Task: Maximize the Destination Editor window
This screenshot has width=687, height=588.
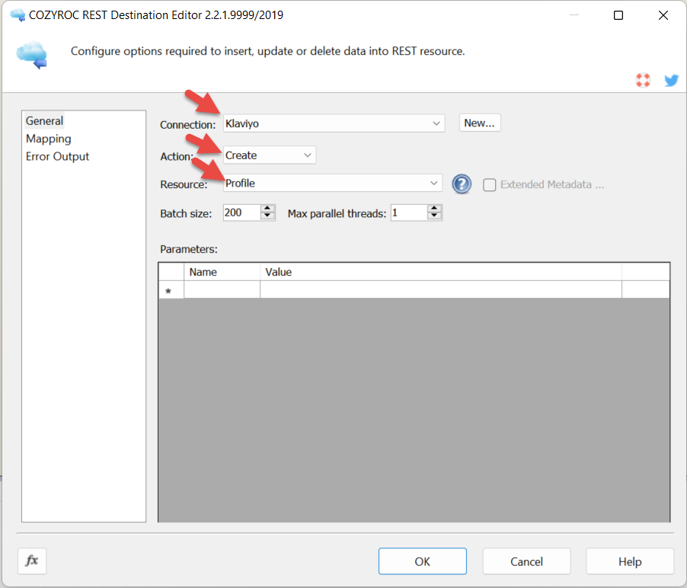Action: tap(618, 15)
